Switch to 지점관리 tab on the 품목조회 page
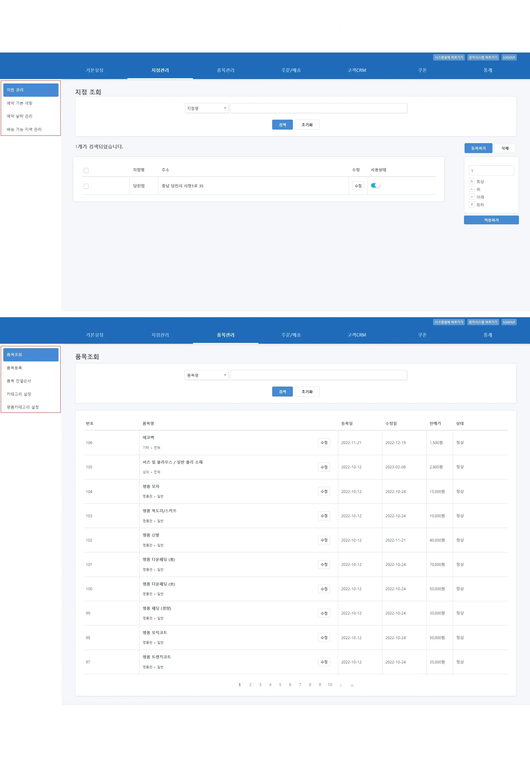This screenshot has width=530, height=777. tap(160, 335)
